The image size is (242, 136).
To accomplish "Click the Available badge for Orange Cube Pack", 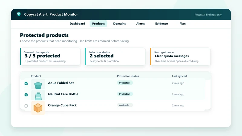I will click(125, 105).
